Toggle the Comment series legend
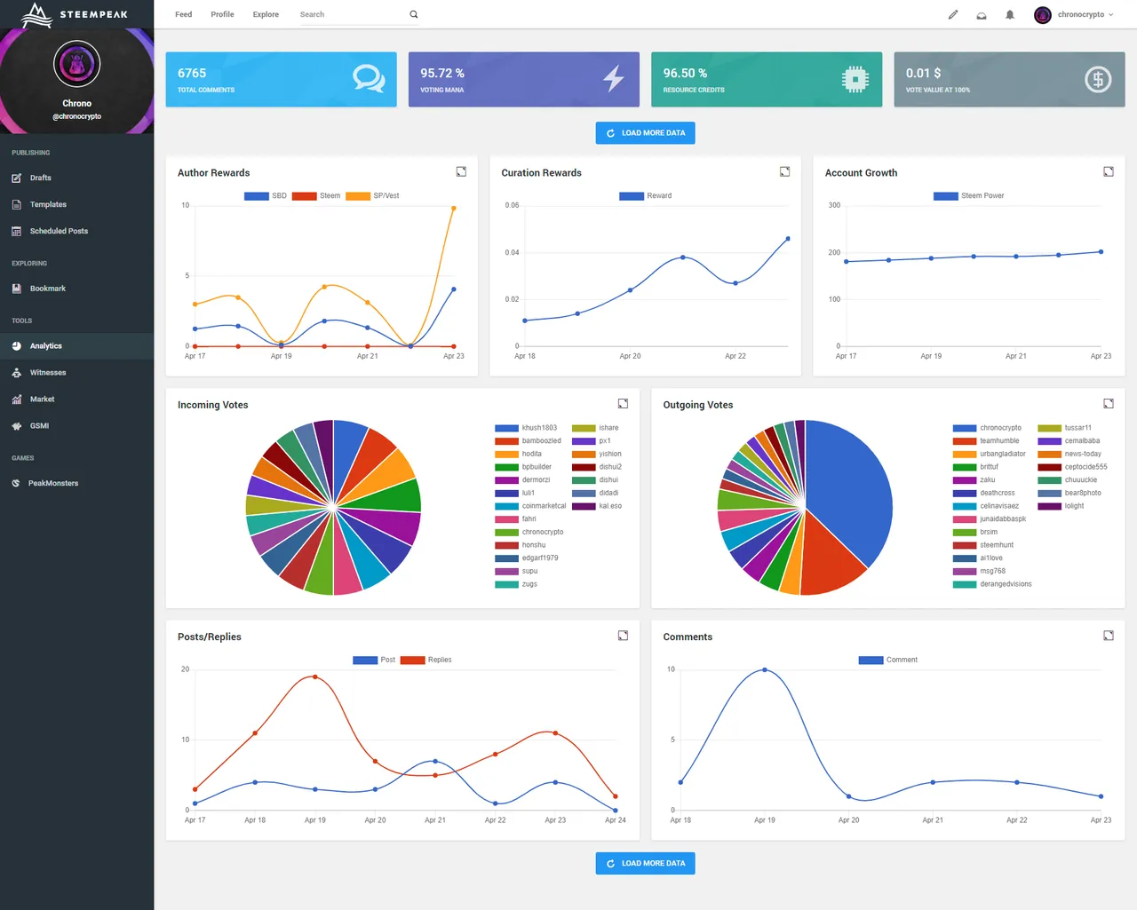Viewport: 1137px width, 910px height. coord(888,660)
